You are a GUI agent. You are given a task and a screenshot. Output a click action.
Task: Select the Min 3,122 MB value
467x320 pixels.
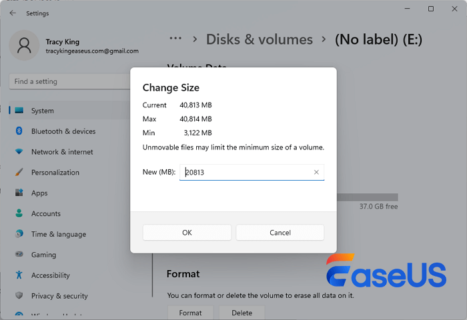(197, 133)
